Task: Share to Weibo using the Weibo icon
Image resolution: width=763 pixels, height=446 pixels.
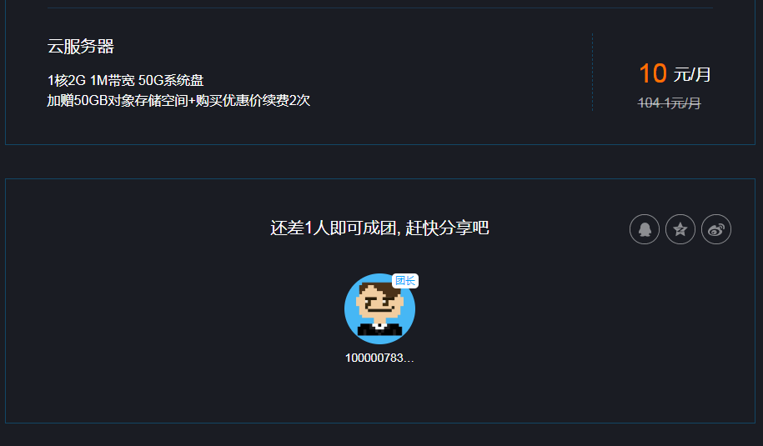Action: 716,229
